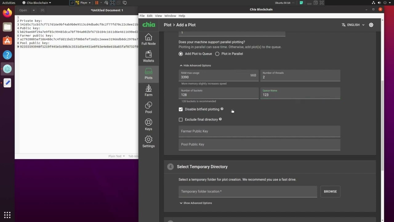This screenshot has height=222, width=394.
Task: Click the new document icon in text editor
Action: click(42, 10)
